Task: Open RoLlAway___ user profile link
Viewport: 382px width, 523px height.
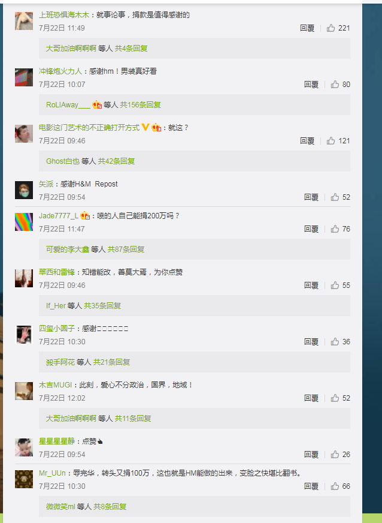Action: 68,105
